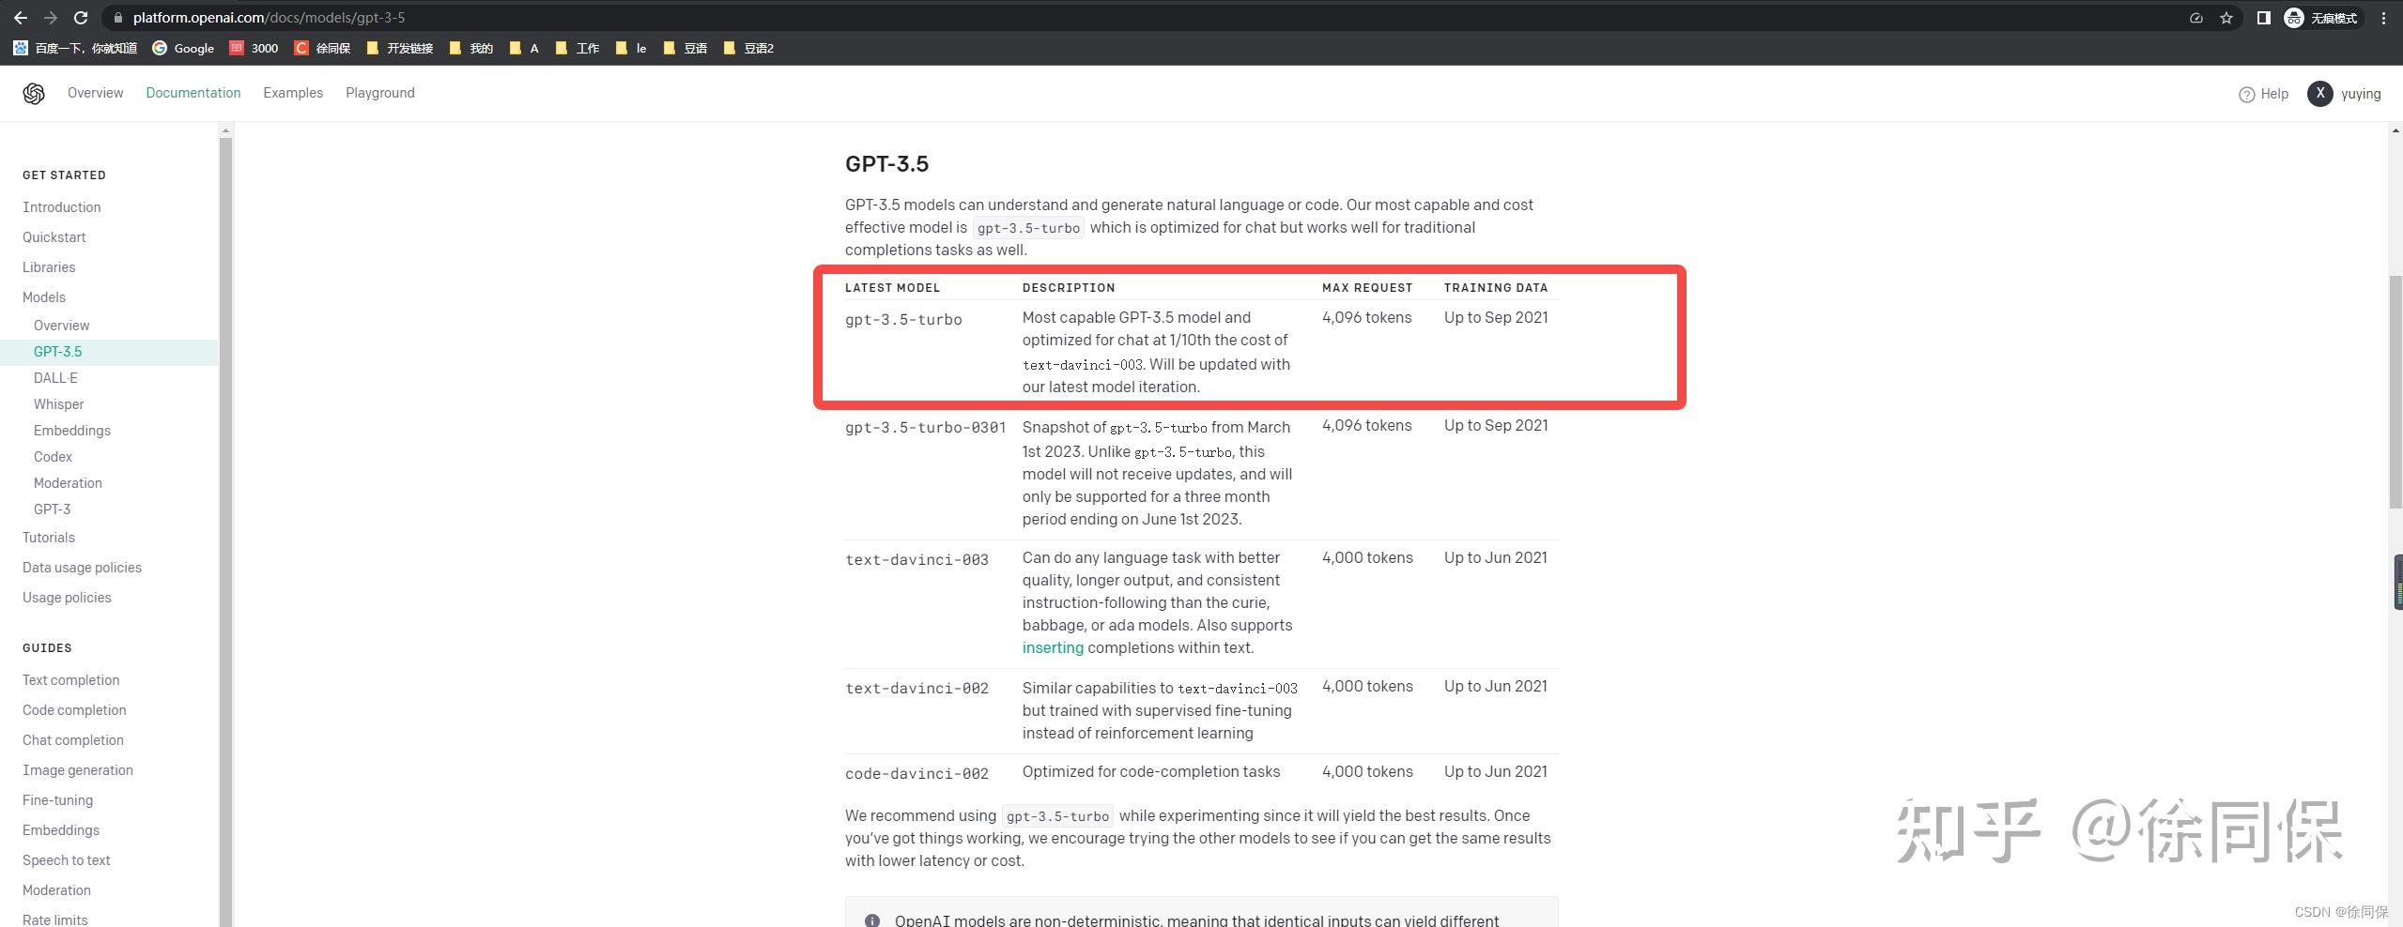Select DALL·E in sidebar

pos(55,378)
